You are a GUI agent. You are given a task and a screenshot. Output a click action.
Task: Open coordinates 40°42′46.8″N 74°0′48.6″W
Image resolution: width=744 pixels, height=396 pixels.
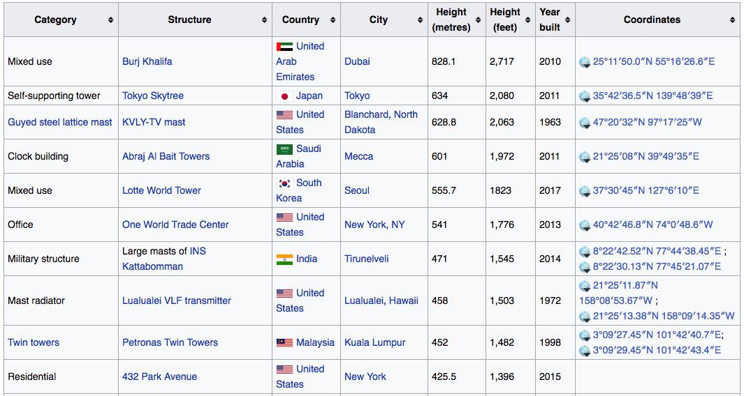pos(653,224)
